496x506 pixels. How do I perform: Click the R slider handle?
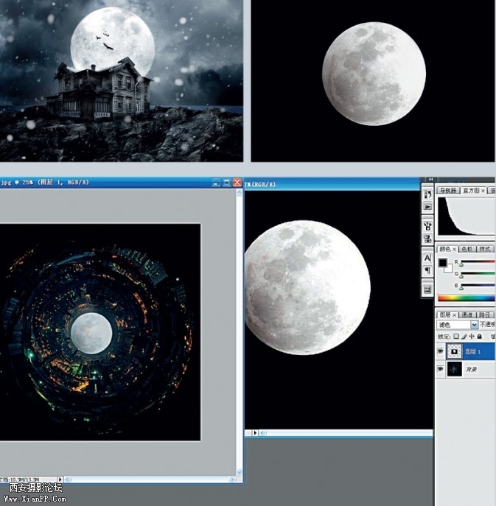[461, 264]
